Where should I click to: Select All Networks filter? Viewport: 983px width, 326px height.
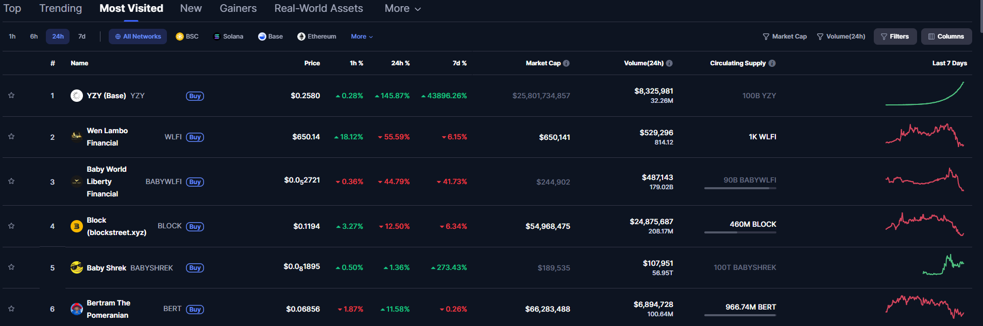pyautogui.click(x=138, y=37)
